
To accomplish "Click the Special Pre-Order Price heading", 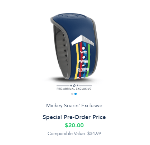I will click(74, 117).
